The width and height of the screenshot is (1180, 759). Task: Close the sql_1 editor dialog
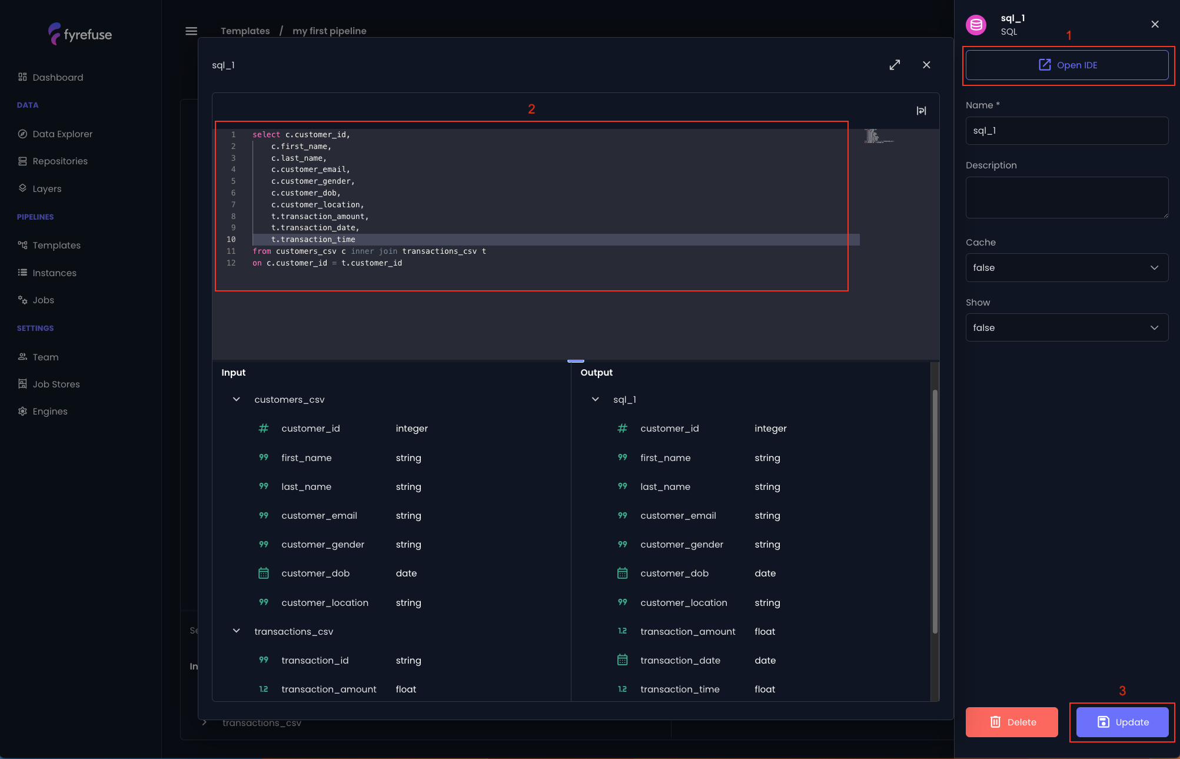tap(926, 65)
